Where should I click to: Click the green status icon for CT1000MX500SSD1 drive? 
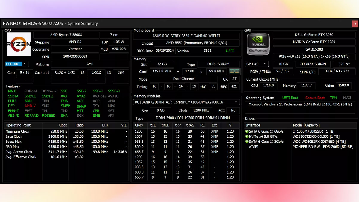tap(247, 131)
